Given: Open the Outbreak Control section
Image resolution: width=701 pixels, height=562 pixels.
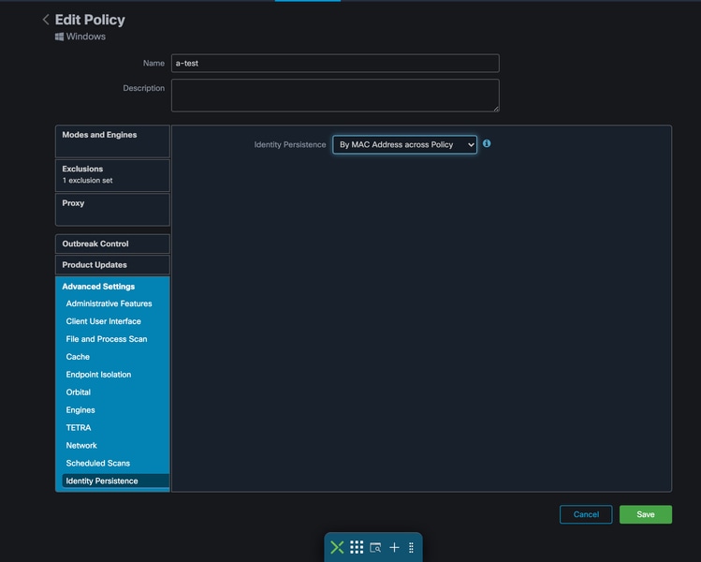Looking at the screenshot, I should (112, 244).
